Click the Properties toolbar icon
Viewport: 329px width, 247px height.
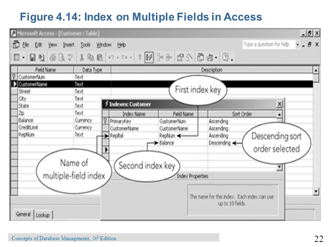point(180,57)
